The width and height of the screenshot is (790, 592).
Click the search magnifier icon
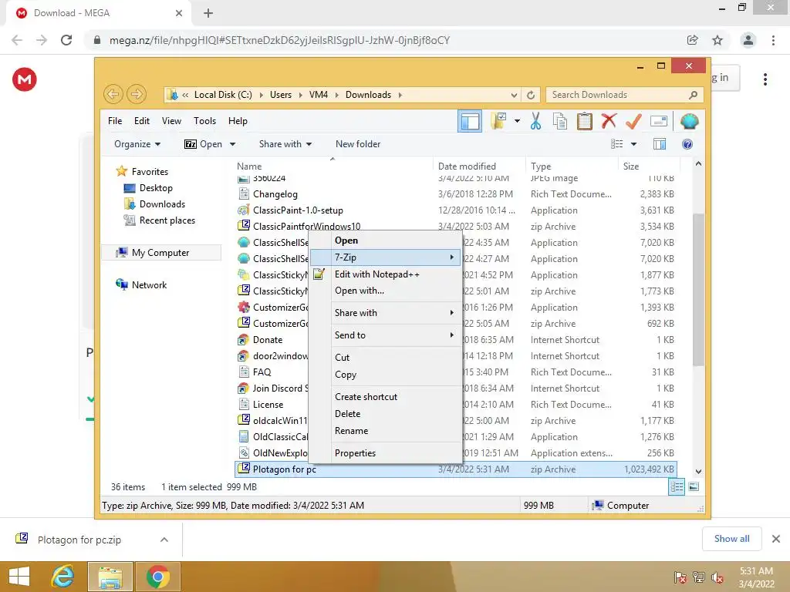coord(694,95)
